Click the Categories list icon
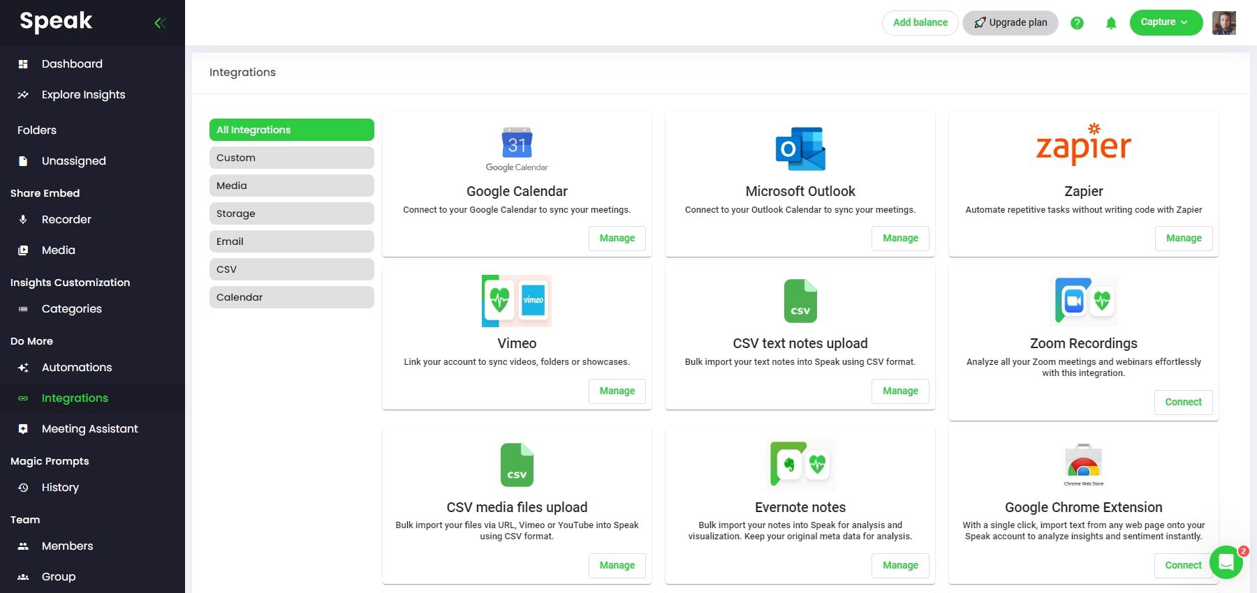Screen dimensions: 1257x593 23,309
